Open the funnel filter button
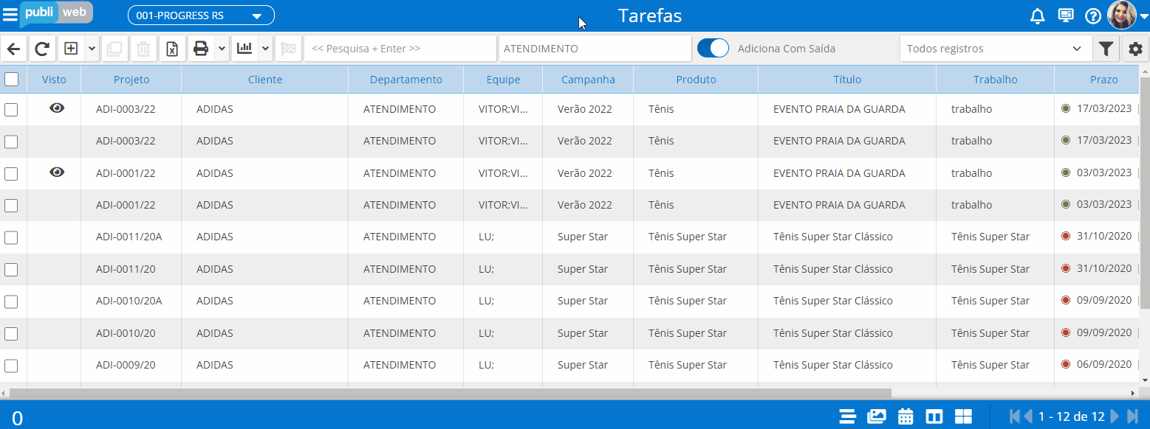1150x429 pixels. point(1106,49)
